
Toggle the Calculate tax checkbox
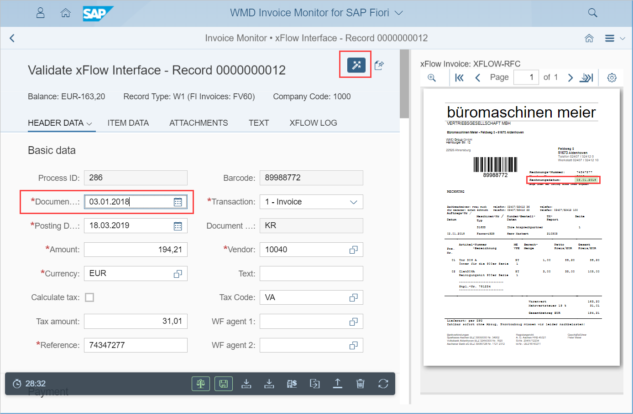click(x=90, y=297)
